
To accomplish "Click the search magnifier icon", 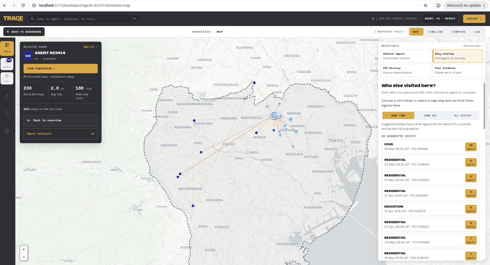I will (32, 19).
